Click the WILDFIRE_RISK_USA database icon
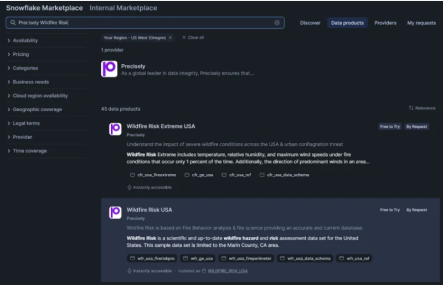 click(x=204, y=271)
